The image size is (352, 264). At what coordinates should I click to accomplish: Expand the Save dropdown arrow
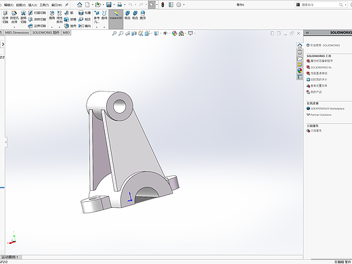click(x=114, y=5)
